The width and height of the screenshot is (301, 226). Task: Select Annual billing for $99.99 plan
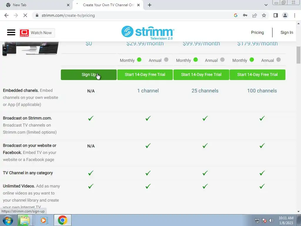[x=222, y=60]
